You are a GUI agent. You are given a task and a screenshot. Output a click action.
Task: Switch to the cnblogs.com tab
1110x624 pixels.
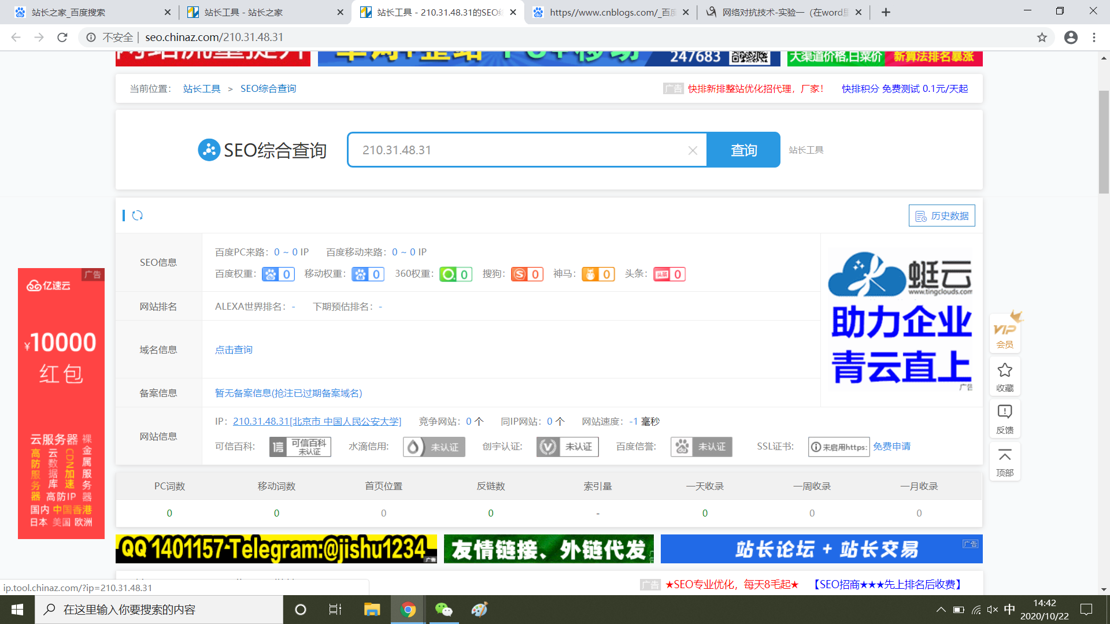click(x=607, y=12)
